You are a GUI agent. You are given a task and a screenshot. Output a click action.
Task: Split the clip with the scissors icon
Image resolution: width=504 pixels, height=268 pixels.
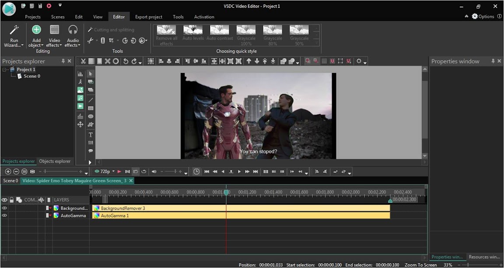point(83,61)
